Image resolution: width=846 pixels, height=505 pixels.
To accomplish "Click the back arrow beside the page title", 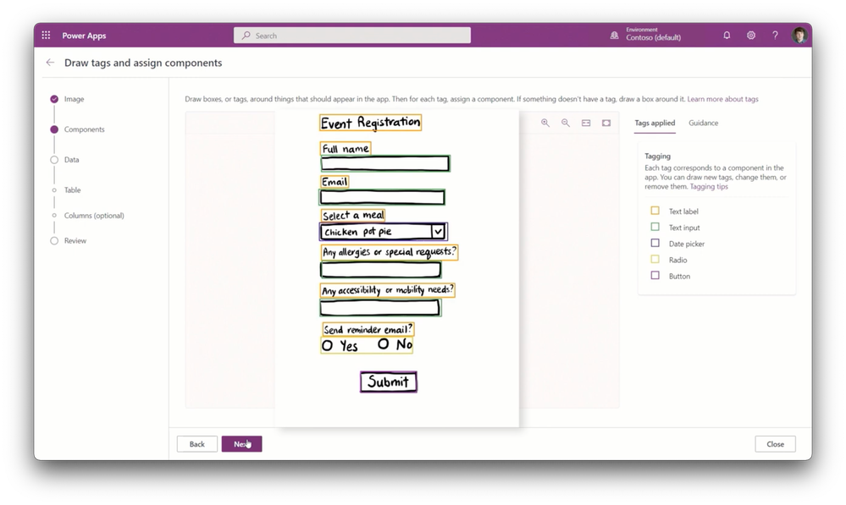I will coord(50,63).
